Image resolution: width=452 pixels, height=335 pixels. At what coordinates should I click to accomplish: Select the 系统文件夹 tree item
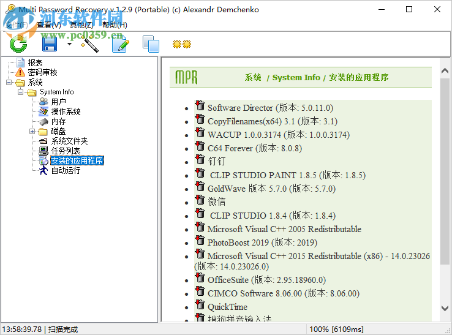click(69, 141)
